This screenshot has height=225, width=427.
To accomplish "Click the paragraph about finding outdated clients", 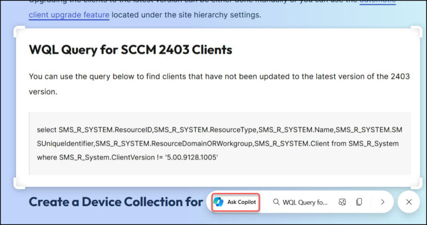I will 219,84.
